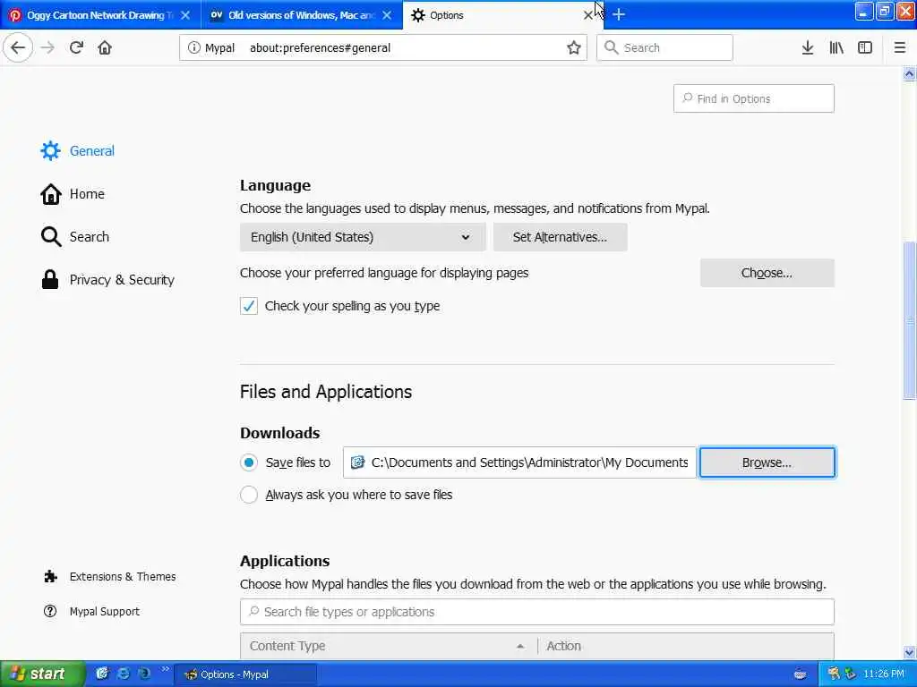Click the Browse... download folder button
The width and height of the screenshot is (917, 687).
coord(767,462)
